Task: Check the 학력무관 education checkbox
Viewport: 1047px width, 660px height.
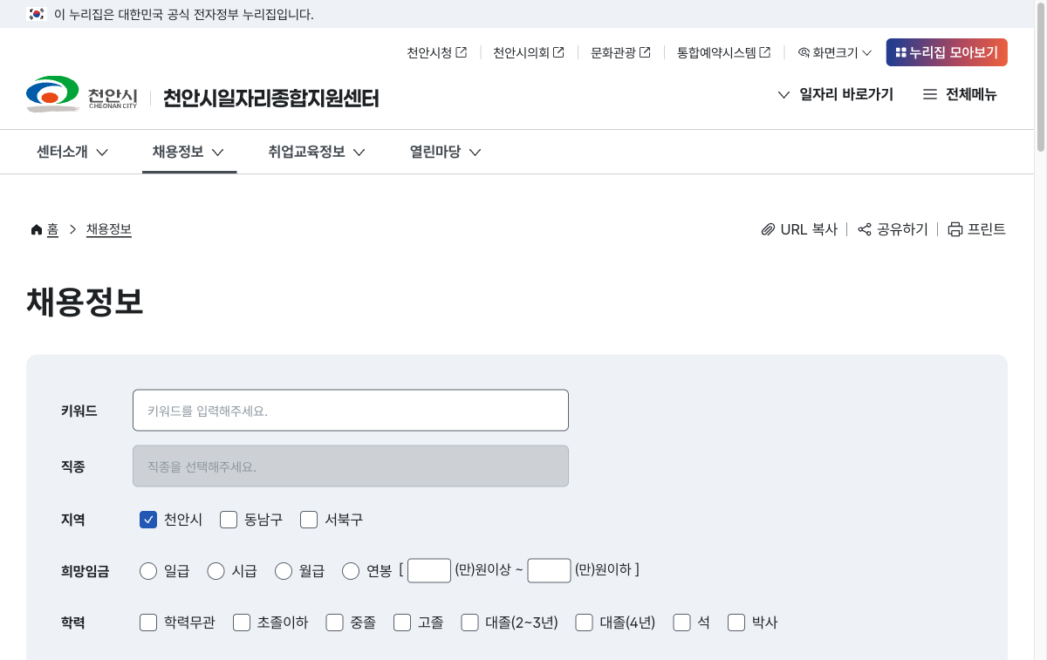Action: [148, 623]
